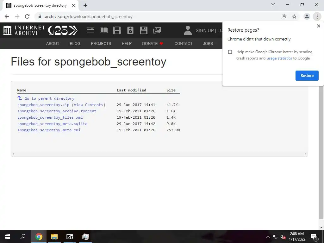
Task: Click the file listing scroll-left arrow
Action: pos(14,154)
